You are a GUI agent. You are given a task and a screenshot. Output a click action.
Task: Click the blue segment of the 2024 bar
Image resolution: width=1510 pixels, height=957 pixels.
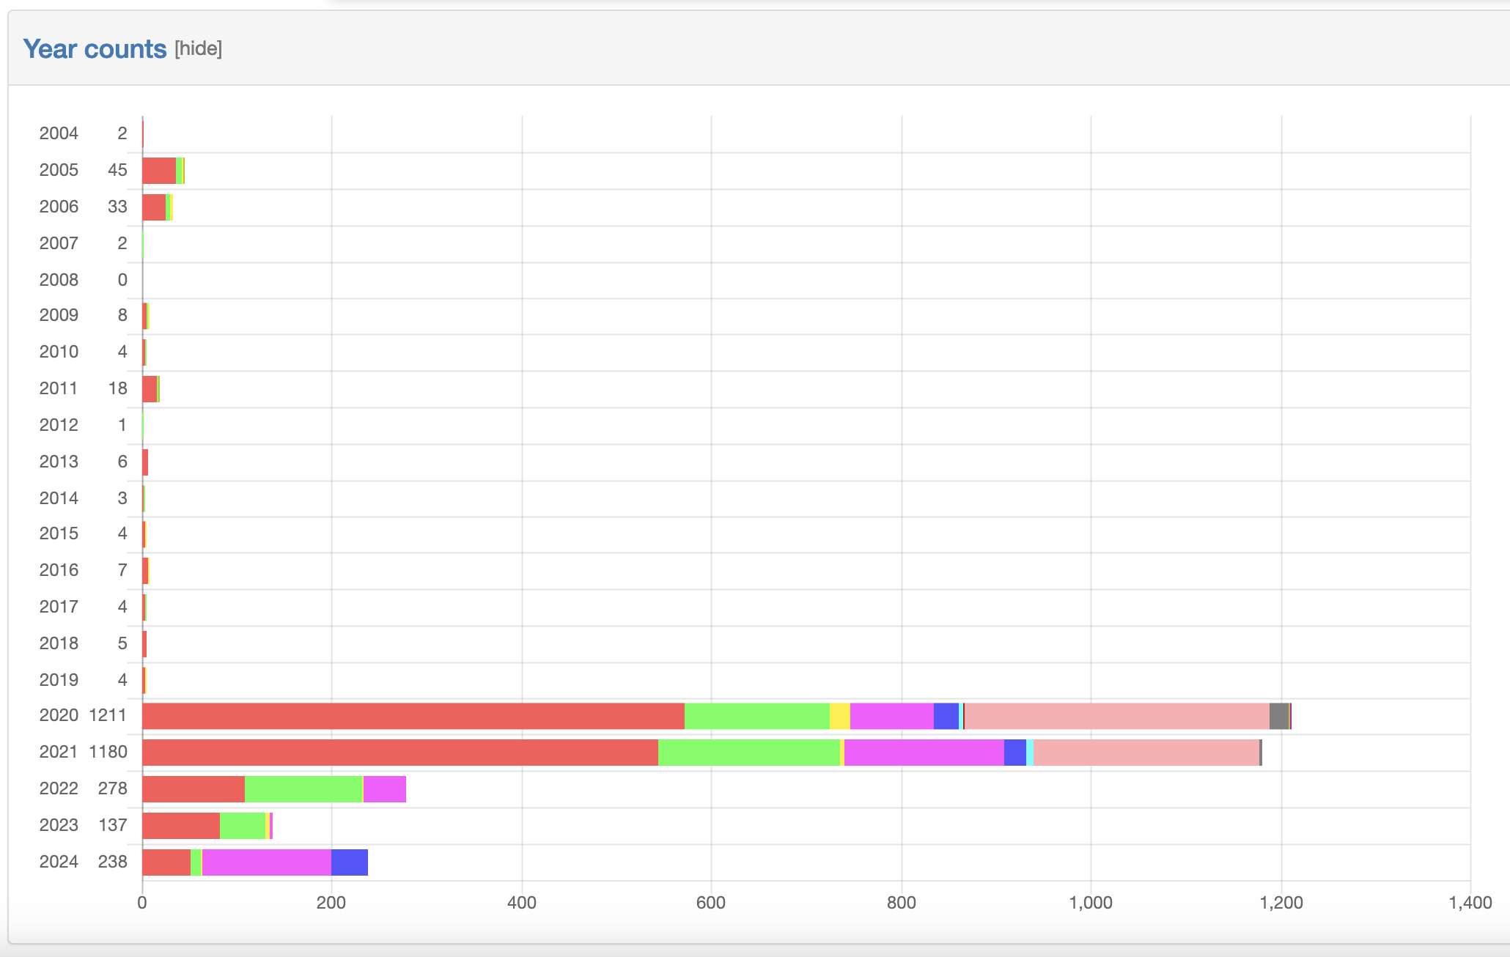coord(350,862)
